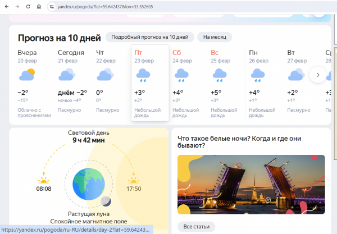This screenshot has width=337, height=234.
Task: Click the moon phase icon
Action: (106, 200)
